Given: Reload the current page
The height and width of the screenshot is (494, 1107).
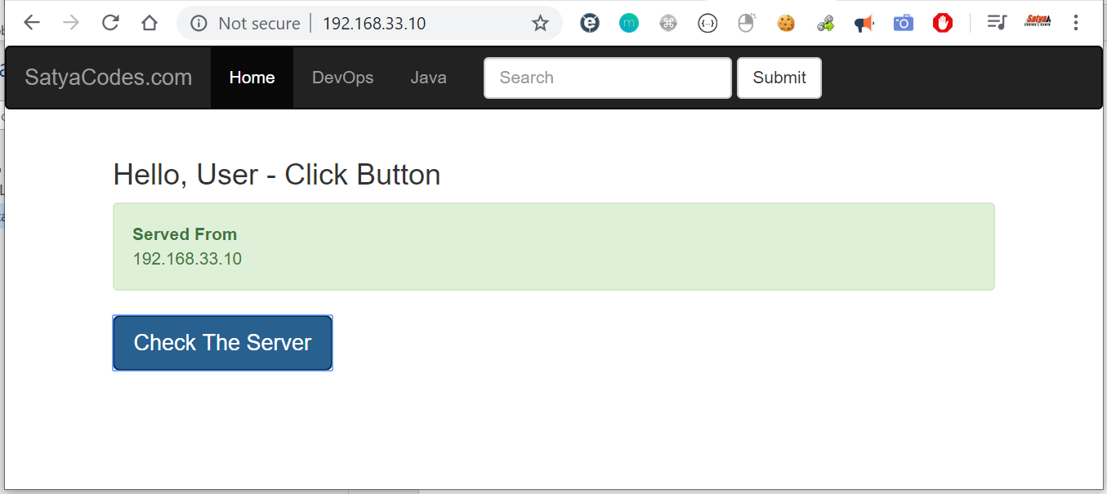Looking at the screenshot, I should (x=110, y=23).
